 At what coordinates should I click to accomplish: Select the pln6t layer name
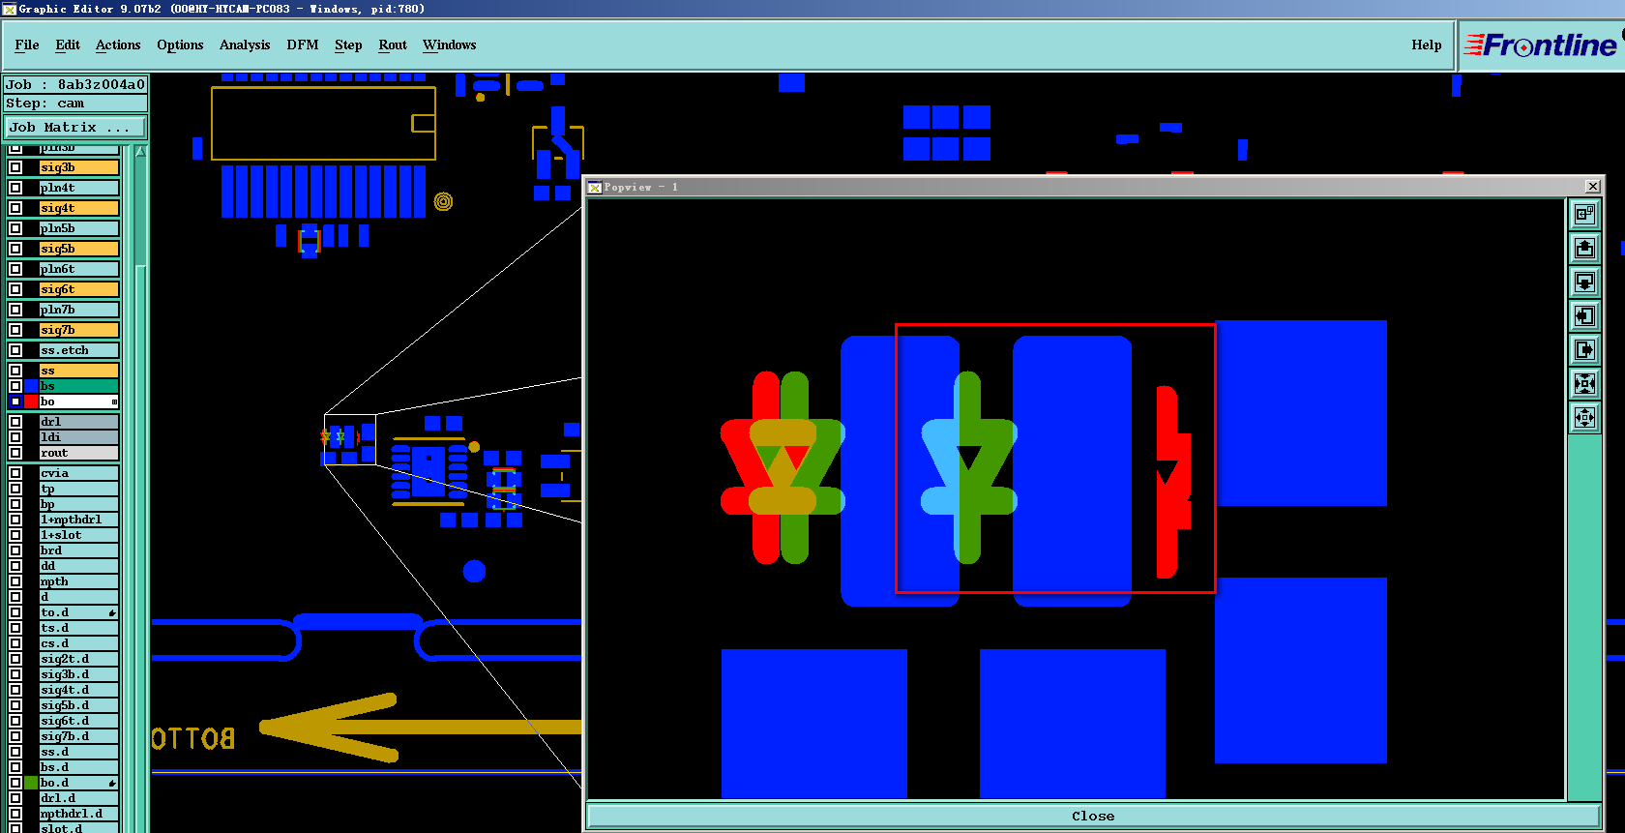click(x=79, y=269)
